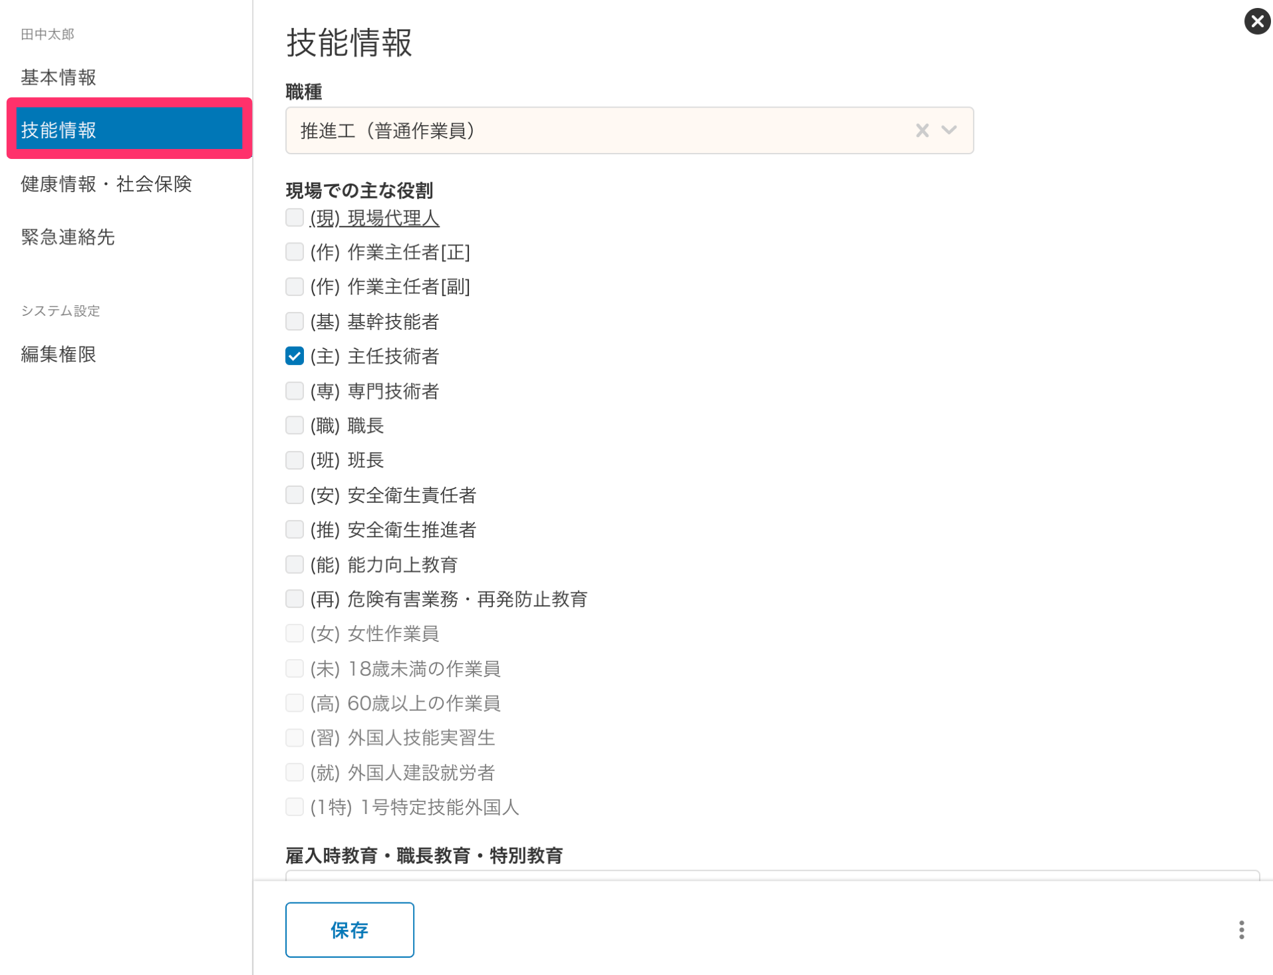Check the (職) 職長 checkbox
This screenshot has width=1273, height=975.
294,425
